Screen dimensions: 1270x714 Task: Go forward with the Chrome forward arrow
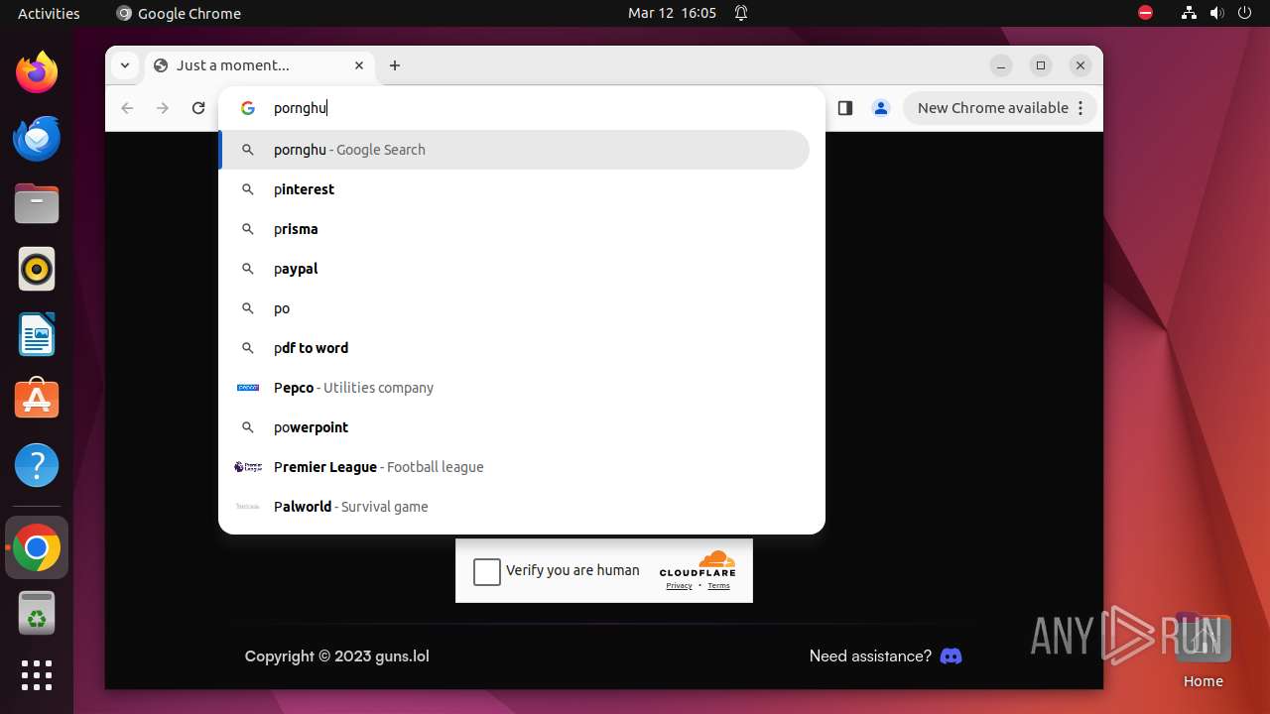click(x=163, y=108)
